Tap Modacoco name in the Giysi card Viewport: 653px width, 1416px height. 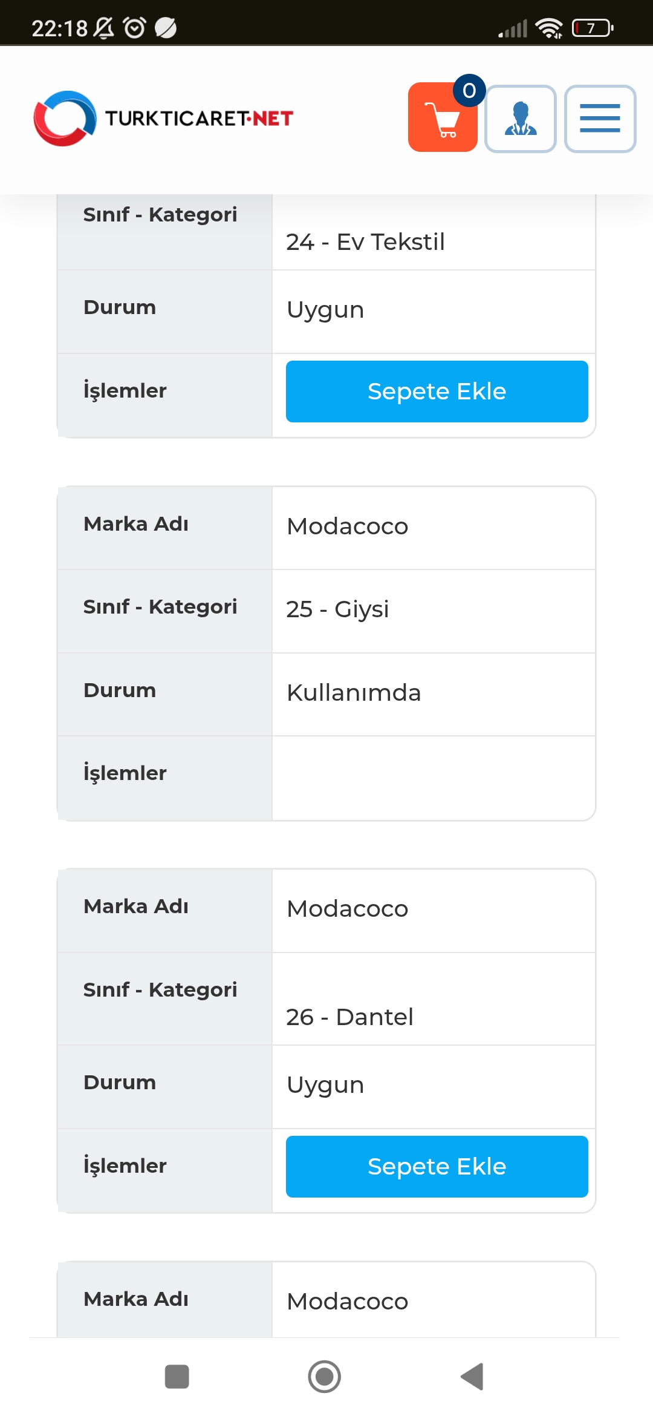click(x=348, y=526)
